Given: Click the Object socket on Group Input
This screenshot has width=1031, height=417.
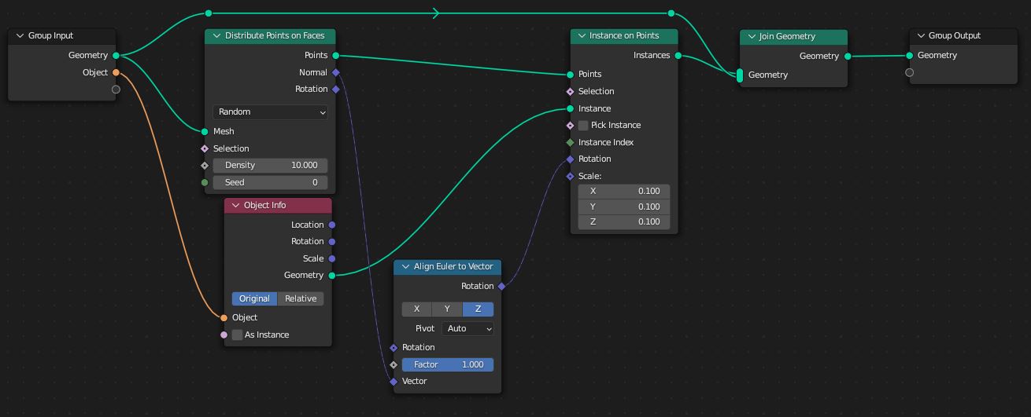Looking at the screenshot, I should tap(116, 72).
